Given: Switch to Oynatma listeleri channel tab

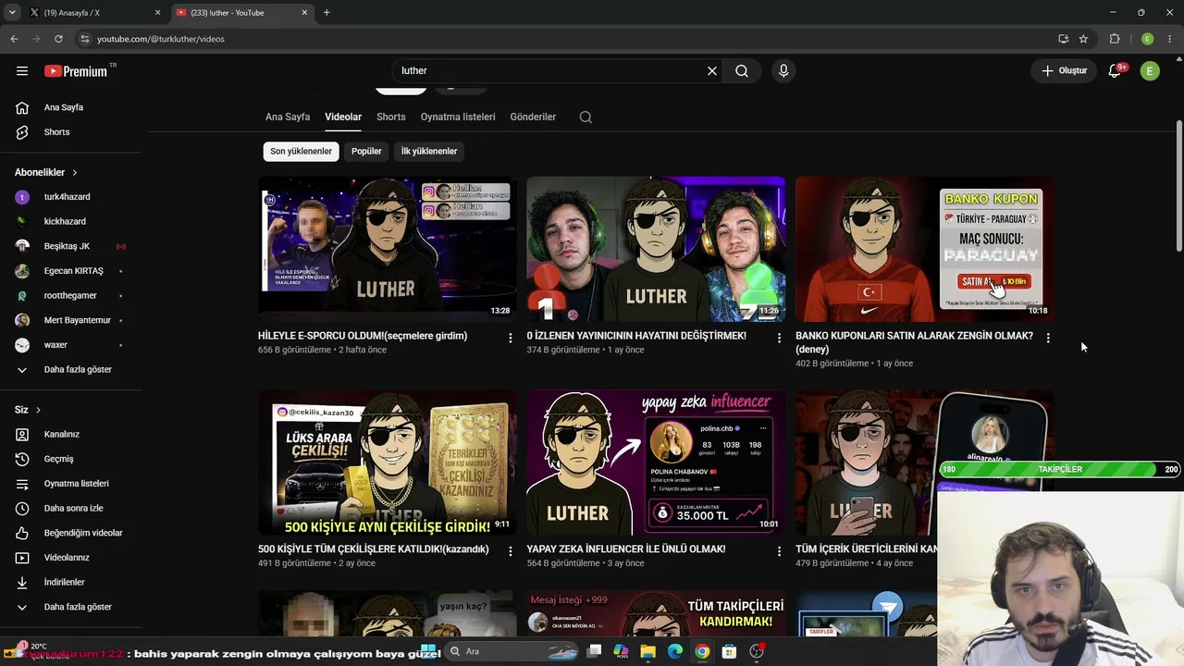Looking at the screenshot, I should pyautogui.click(x=458, y=117).
